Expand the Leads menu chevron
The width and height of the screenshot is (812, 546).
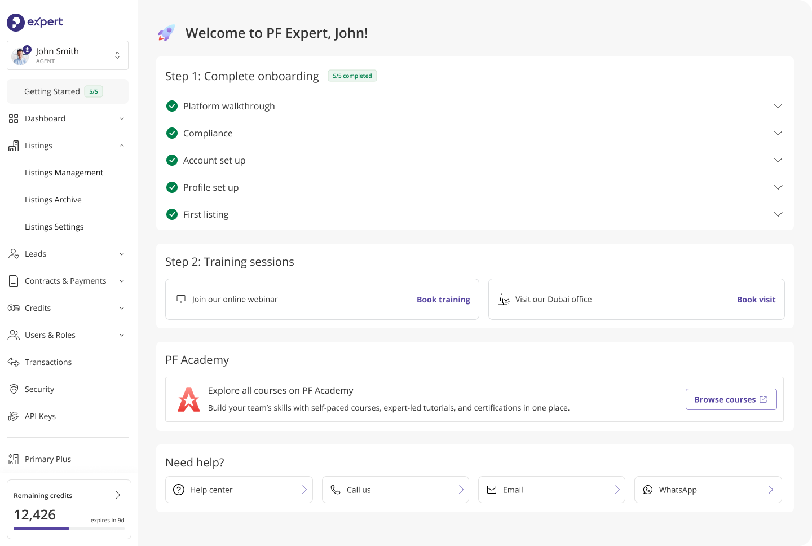[x=122, y=254]
